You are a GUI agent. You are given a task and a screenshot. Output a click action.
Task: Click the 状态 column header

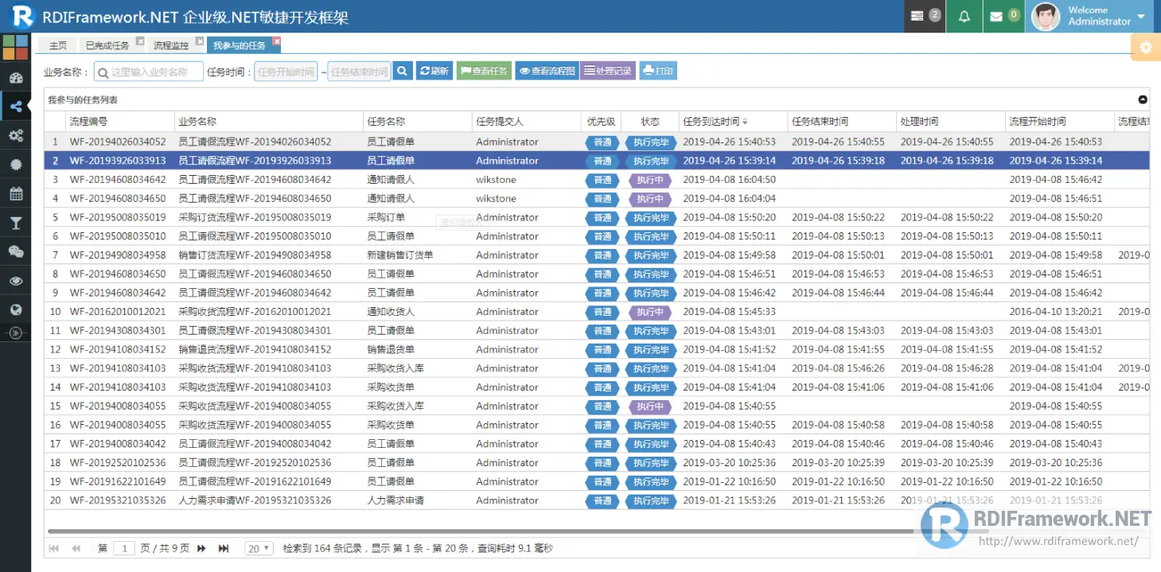(x=650, y=122)
